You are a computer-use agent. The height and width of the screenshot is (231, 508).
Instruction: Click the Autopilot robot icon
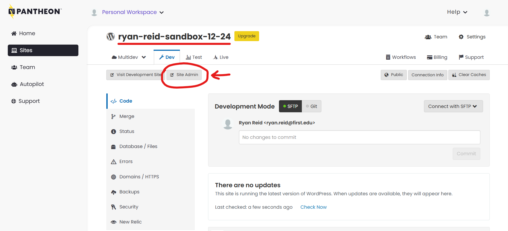(14, 84)
